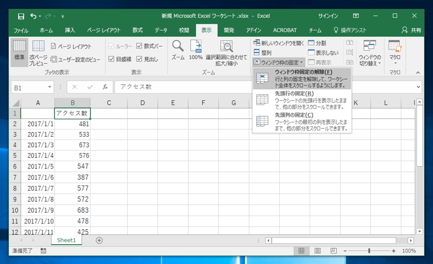
Task: Open Customize Quick Access Toolbar dropdown
Action: tap(63, 16)
